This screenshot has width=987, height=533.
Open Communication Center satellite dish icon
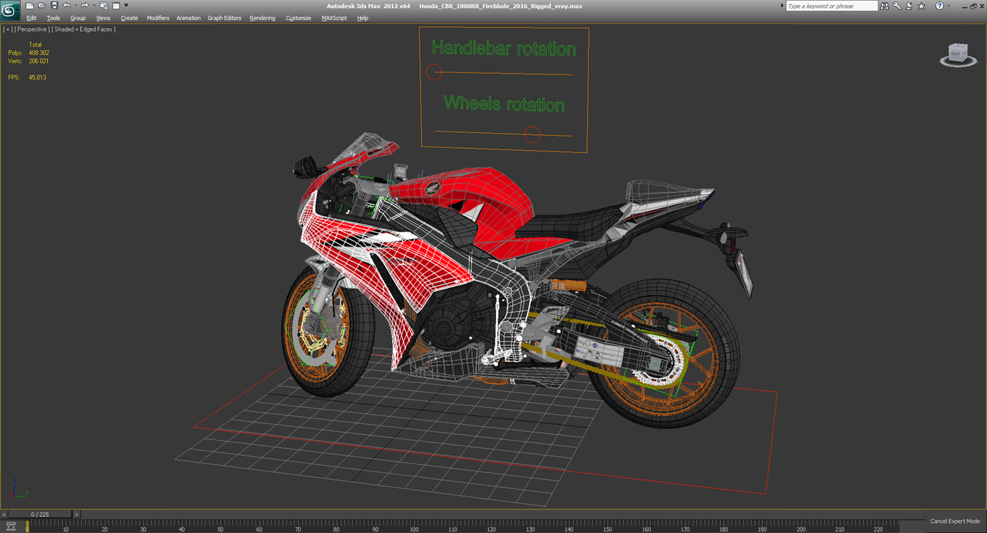tap(909, 6)
